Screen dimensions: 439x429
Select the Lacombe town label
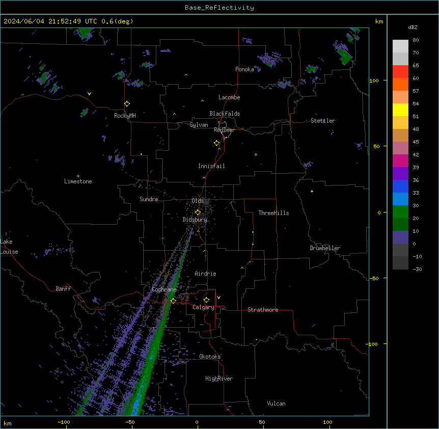click(x=229, y=97)
